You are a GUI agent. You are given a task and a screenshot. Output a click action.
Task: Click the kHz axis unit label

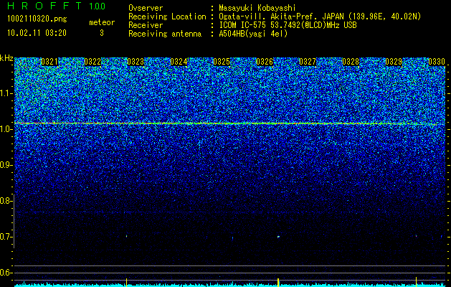pos(6,58)
